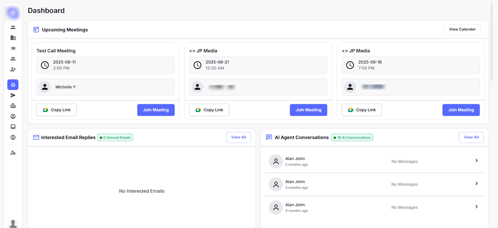Click the account circle icon in sidebar
The width and height of the screenshot is (498, 228).
coord(13,116)
